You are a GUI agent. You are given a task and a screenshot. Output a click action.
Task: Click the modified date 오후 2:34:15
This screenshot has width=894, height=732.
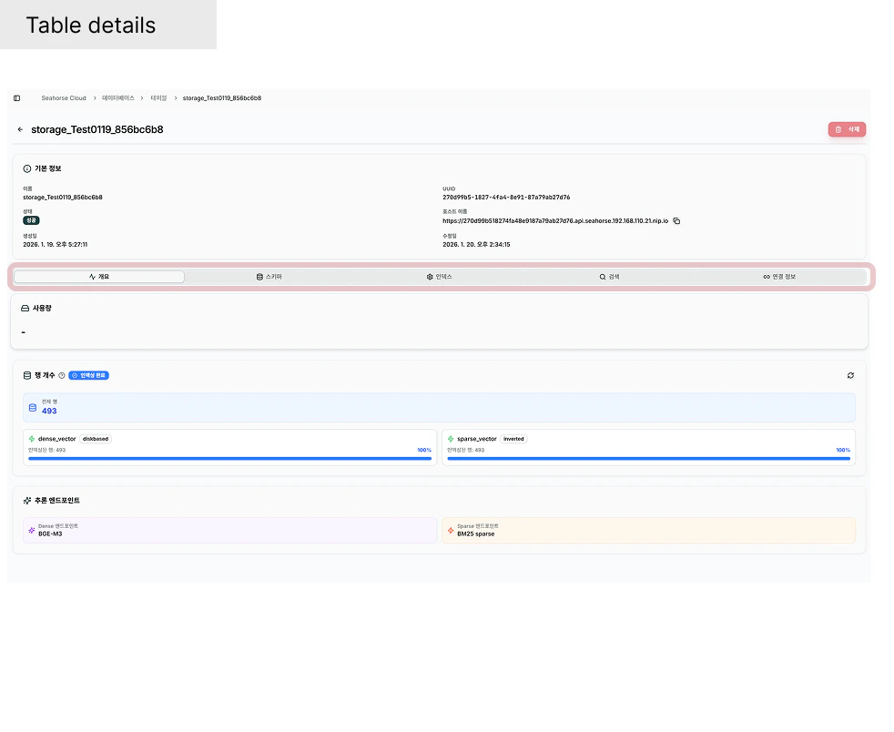click(x=477, y=245)
